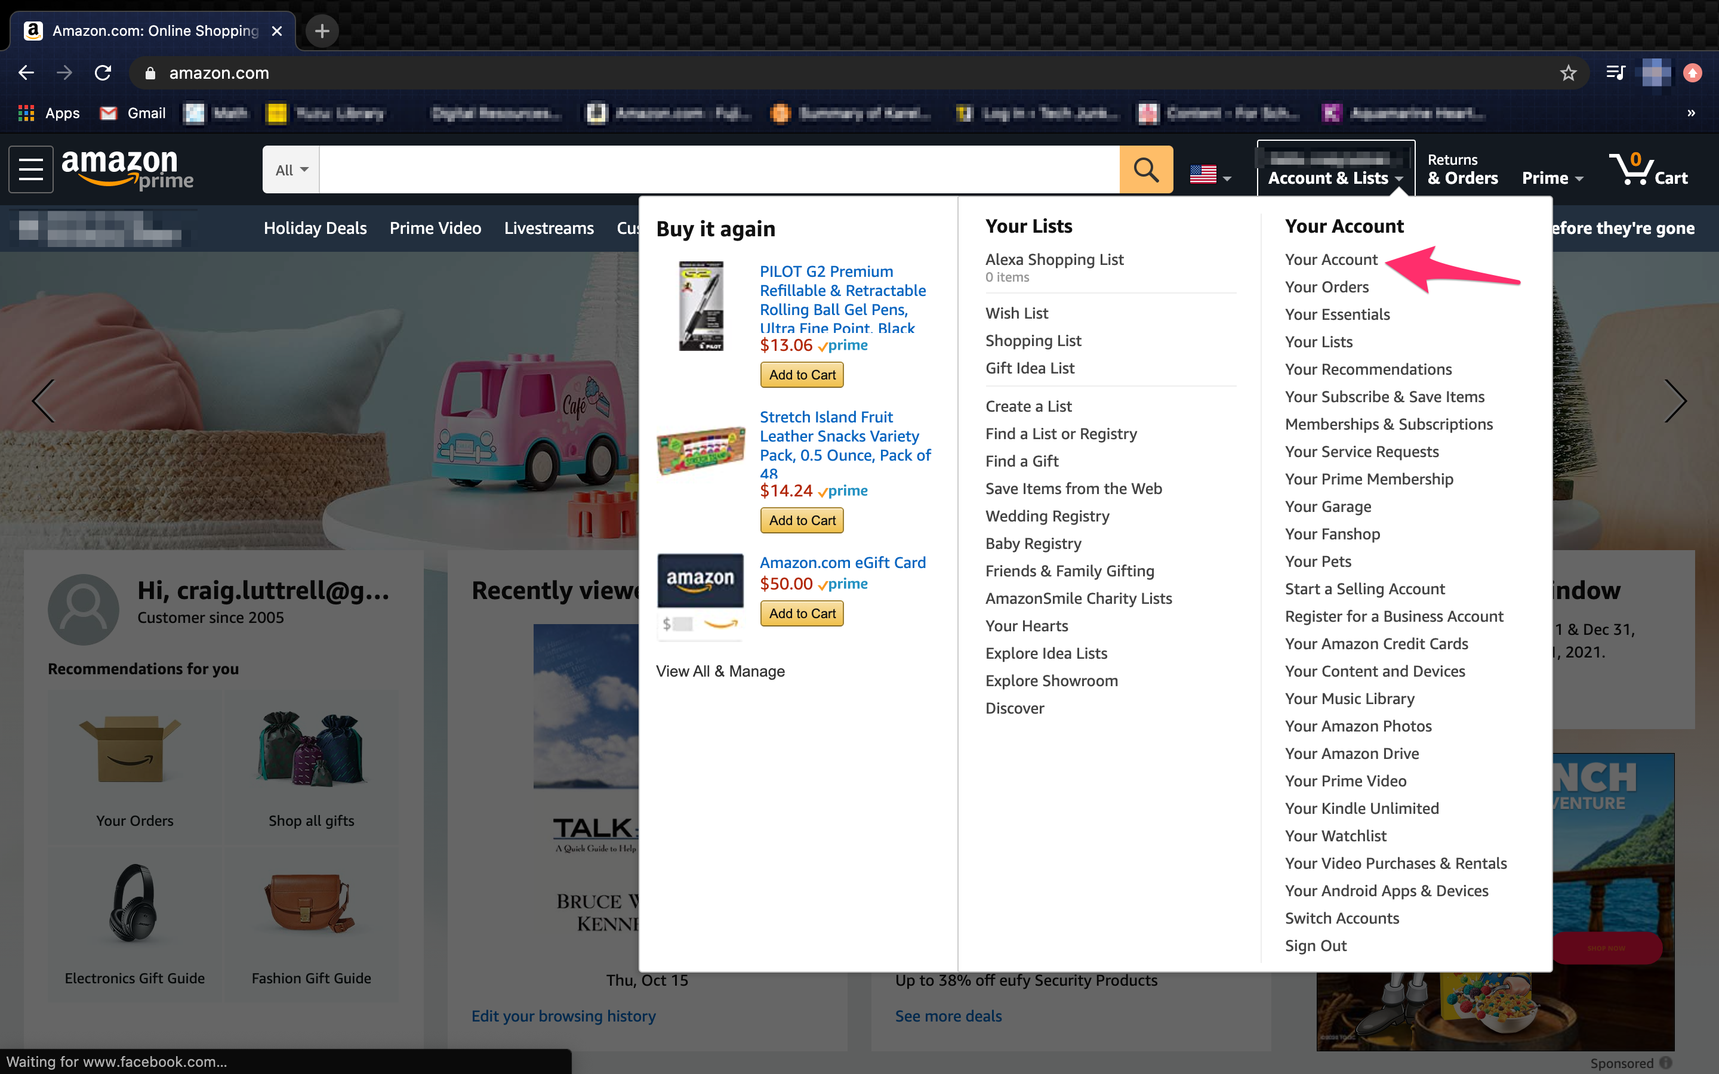Open the Shop all gifts tile

click(311, 767)
